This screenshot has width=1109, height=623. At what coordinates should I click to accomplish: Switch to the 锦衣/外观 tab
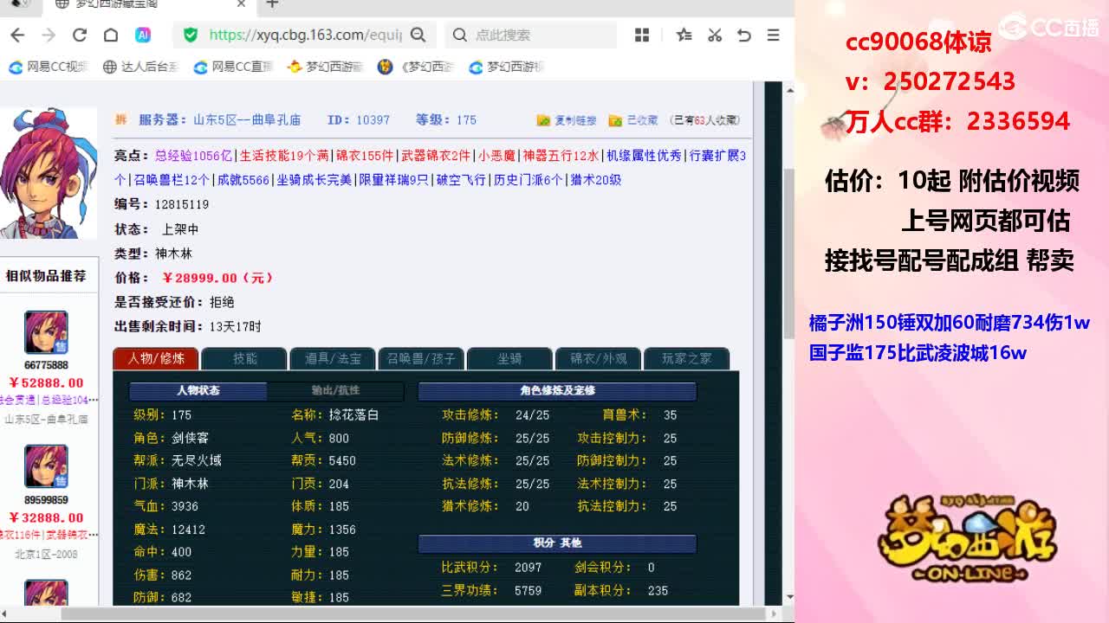599,358
